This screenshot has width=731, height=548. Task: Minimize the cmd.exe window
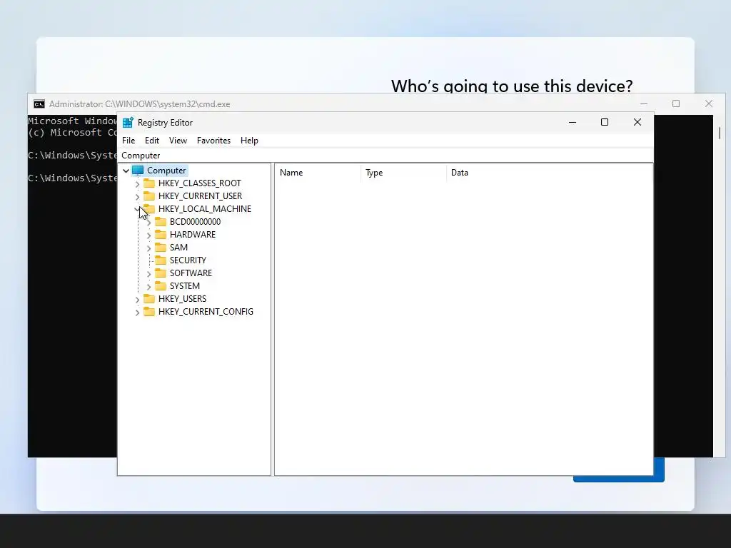(644, 103)
